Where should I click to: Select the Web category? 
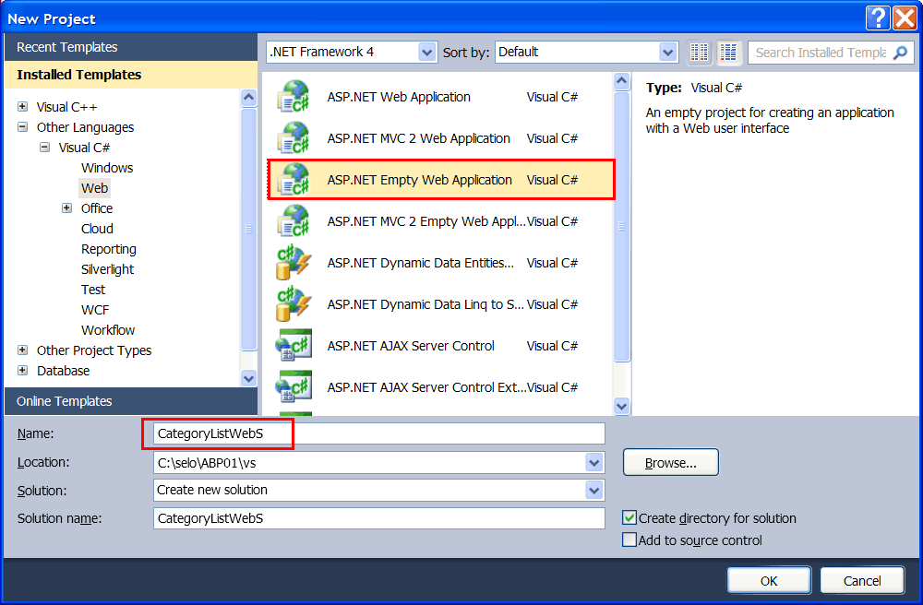[x=94, y=188]
